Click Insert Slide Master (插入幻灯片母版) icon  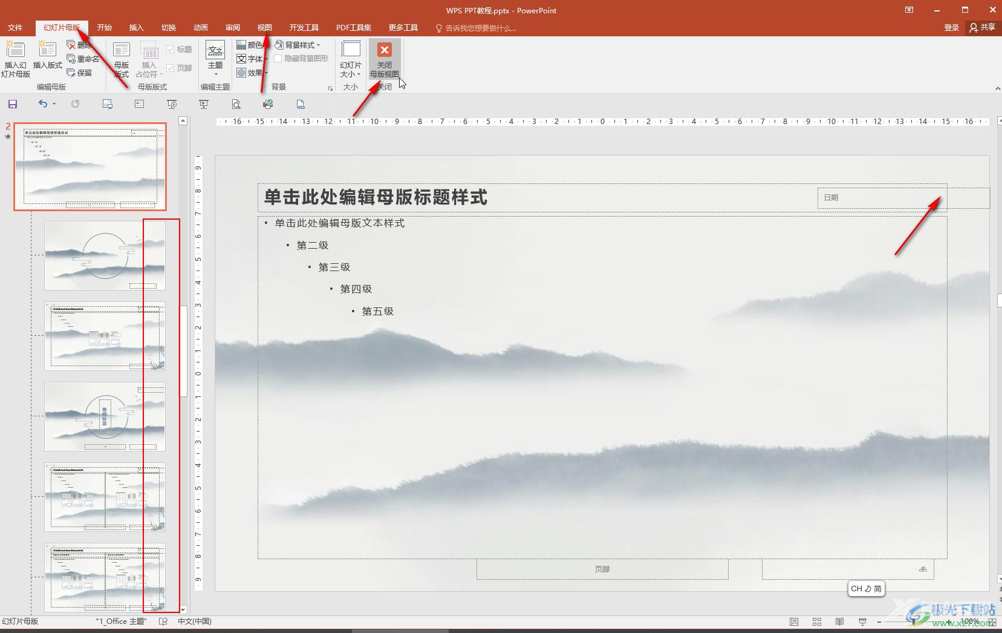[15, 59]
